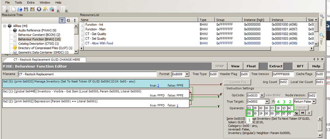The image size is (330, 139).
Task: Toggle the T view in Resource Tree
Action: [x=62, y=21]
